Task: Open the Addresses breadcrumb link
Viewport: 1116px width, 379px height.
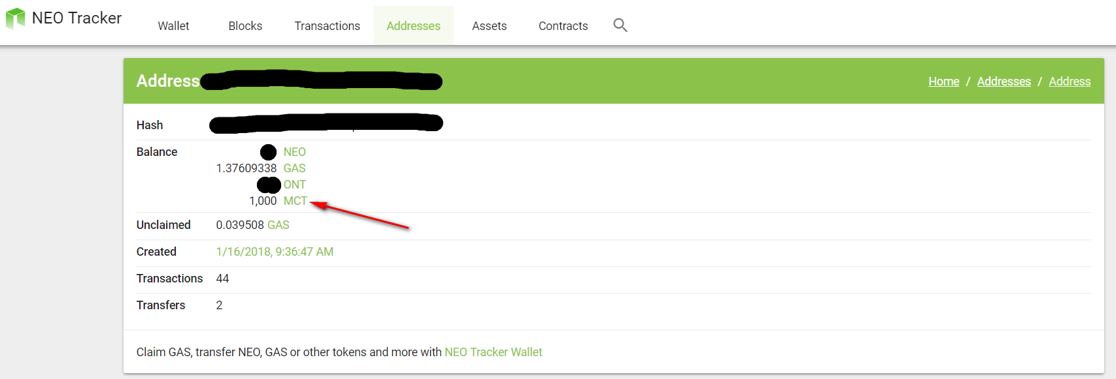Action: point(1004,82)
